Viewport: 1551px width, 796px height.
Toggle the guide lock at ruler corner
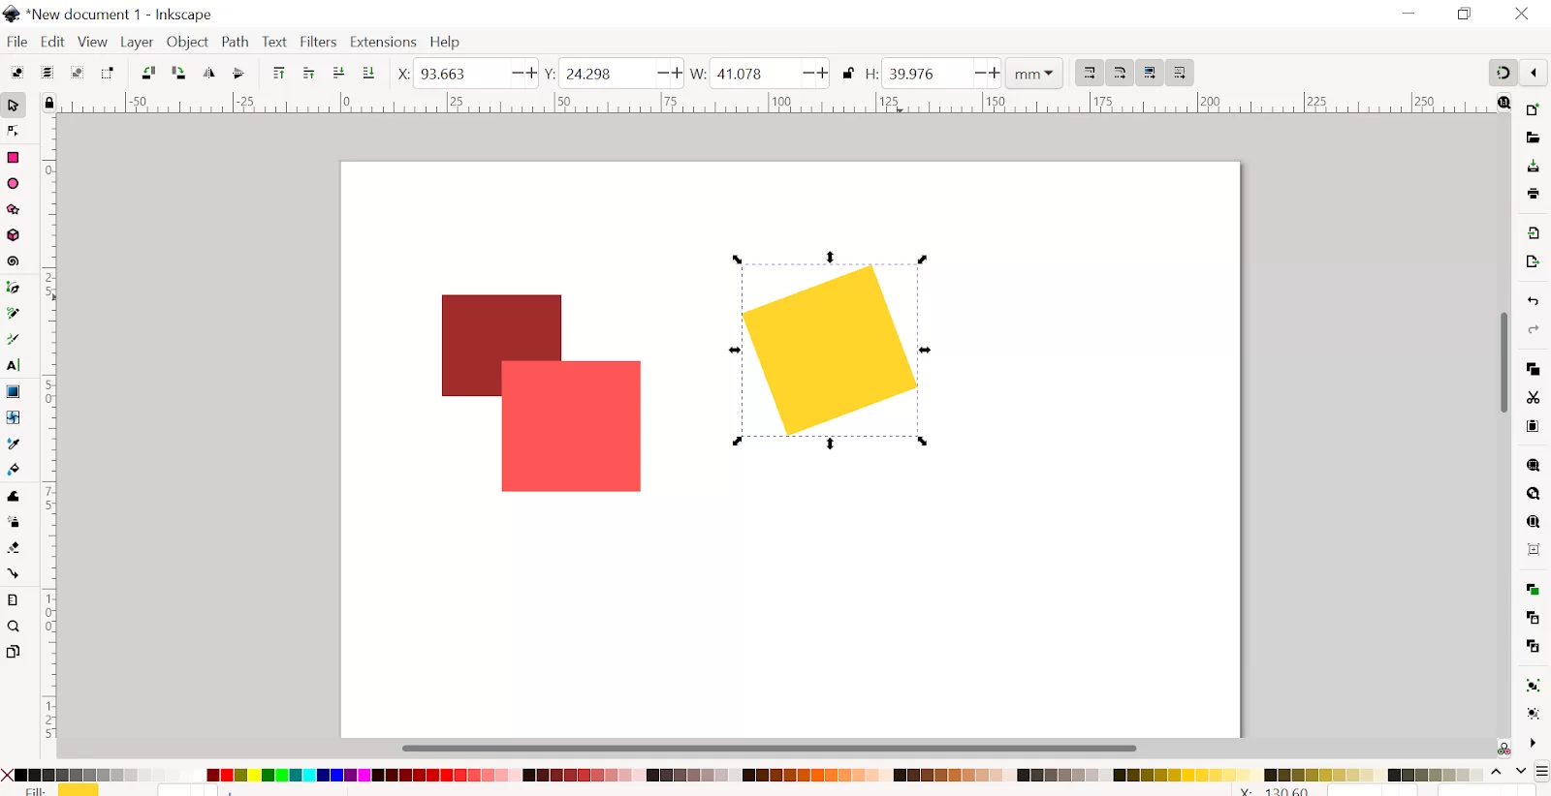coord(49,104)
